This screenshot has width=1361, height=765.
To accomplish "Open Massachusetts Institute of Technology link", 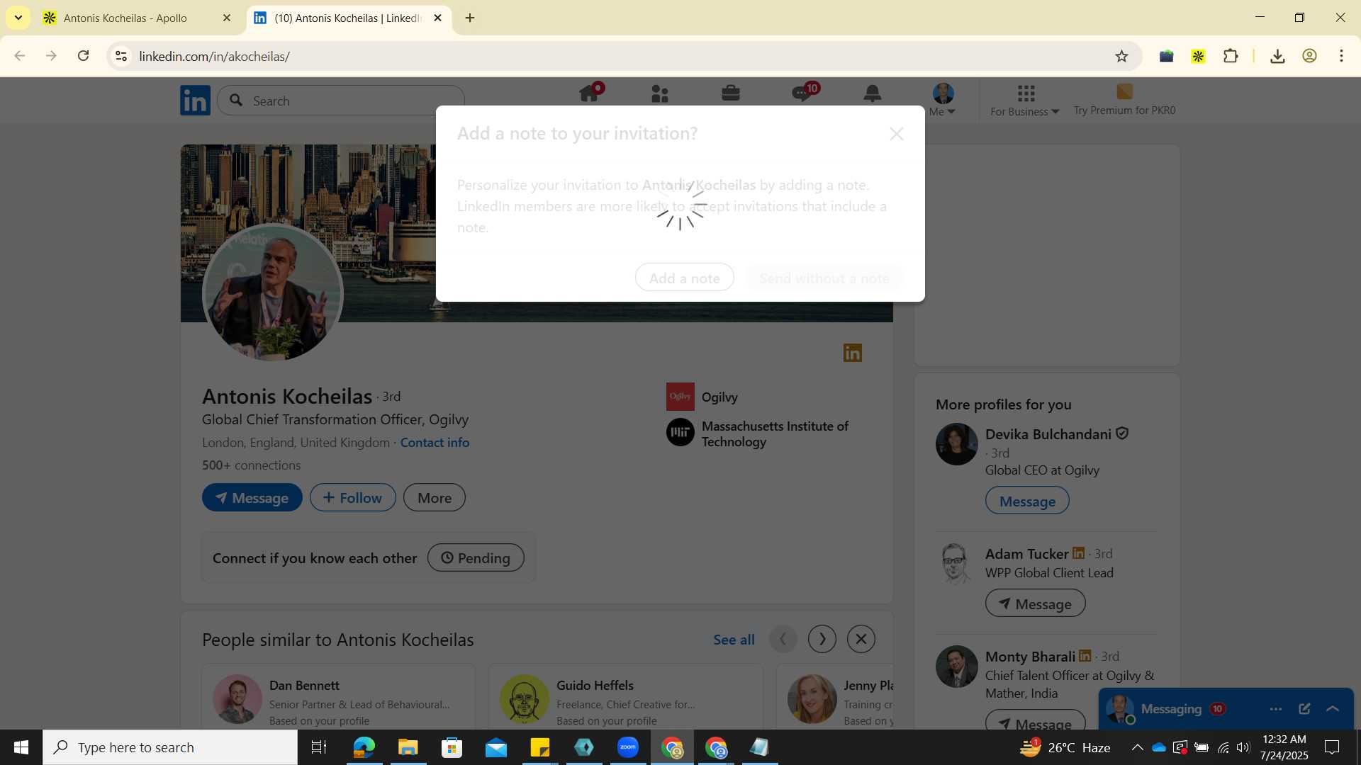I will tap(758, 433).
